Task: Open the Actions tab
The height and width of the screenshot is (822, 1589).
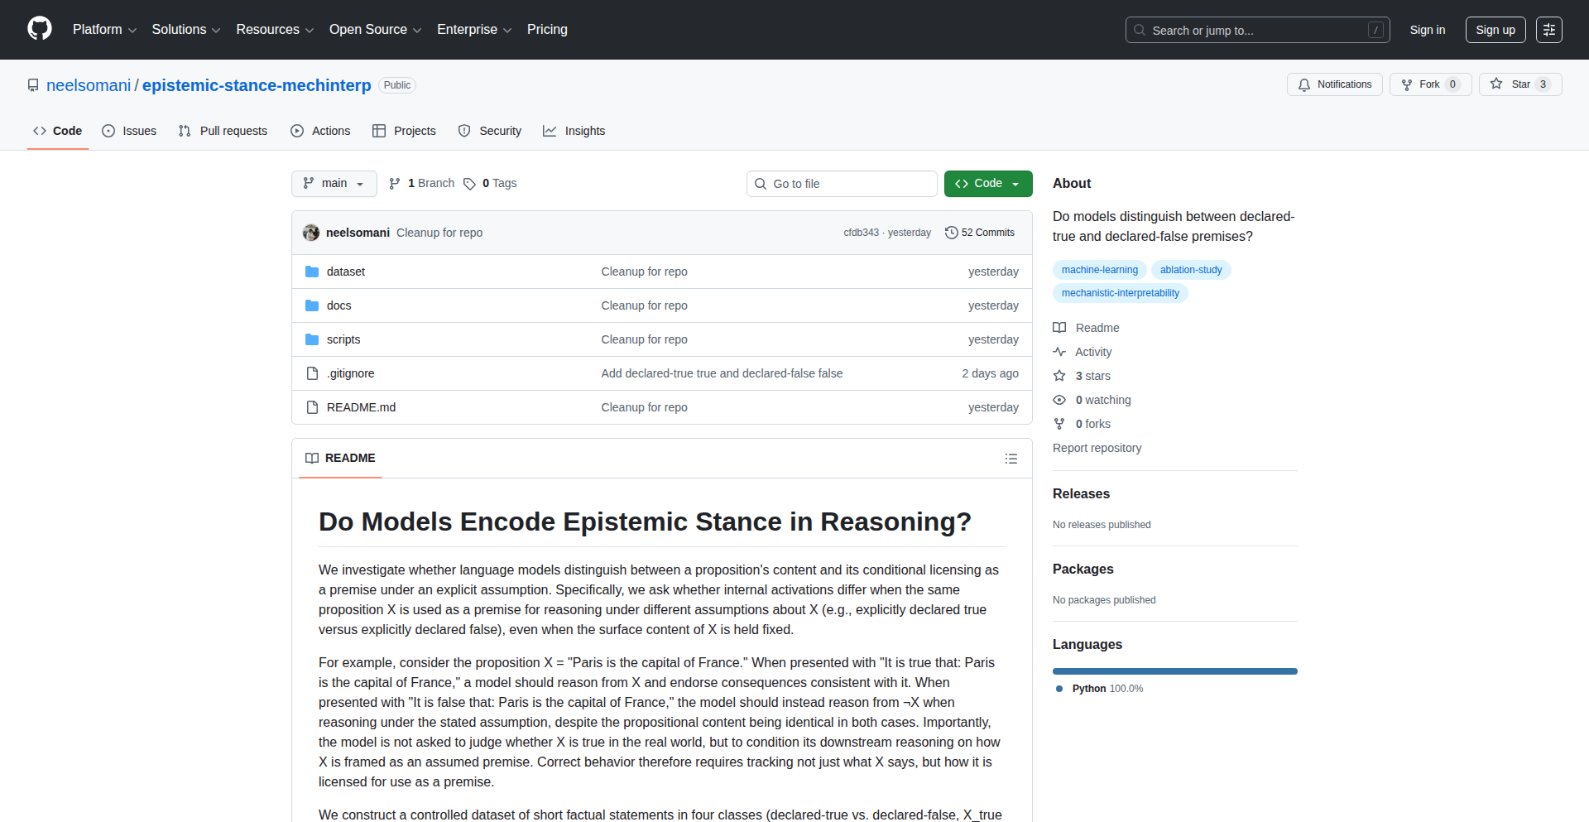Action: point(320,131)
